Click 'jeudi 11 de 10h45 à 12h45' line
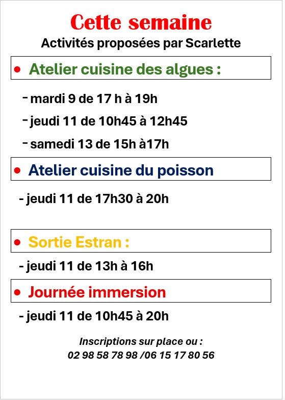Viewport: 285px width, 400px height. pyautogui.click(x=109, y=121)
